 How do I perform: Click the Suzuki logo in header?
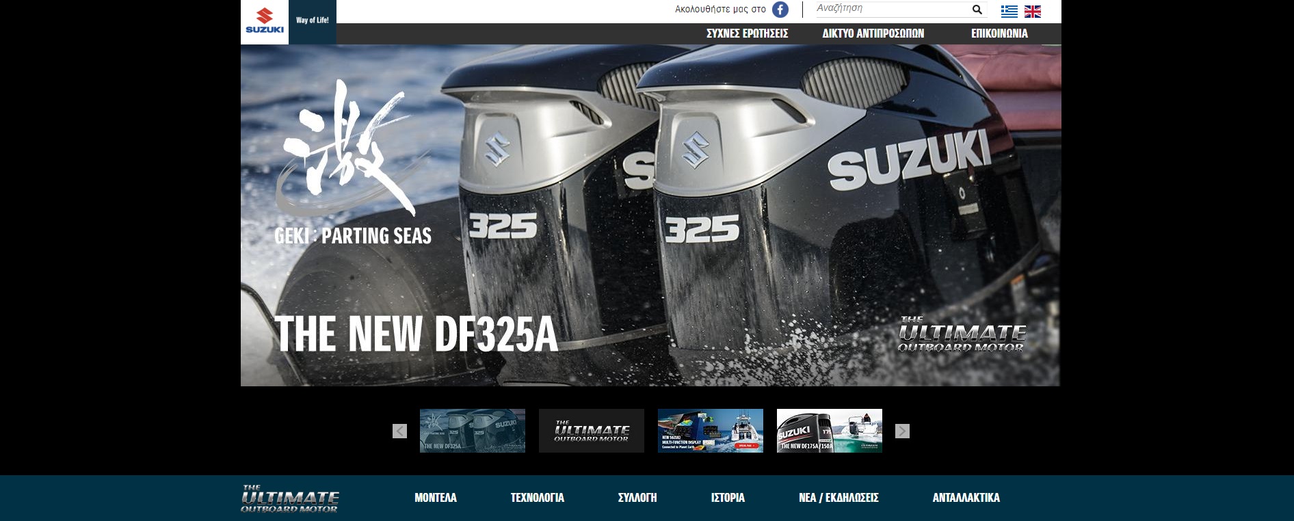point(265,22)
